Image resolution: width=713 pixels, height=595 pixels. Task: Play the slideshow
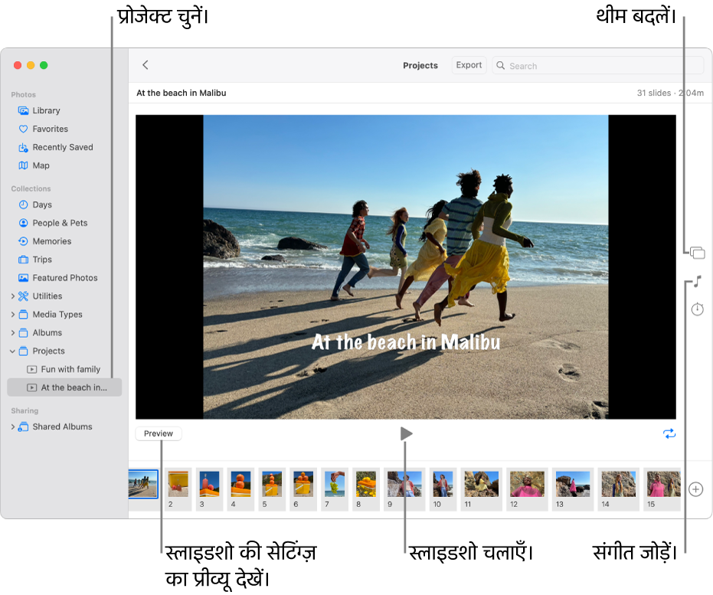pyautogui.click(x=406, y=433)
